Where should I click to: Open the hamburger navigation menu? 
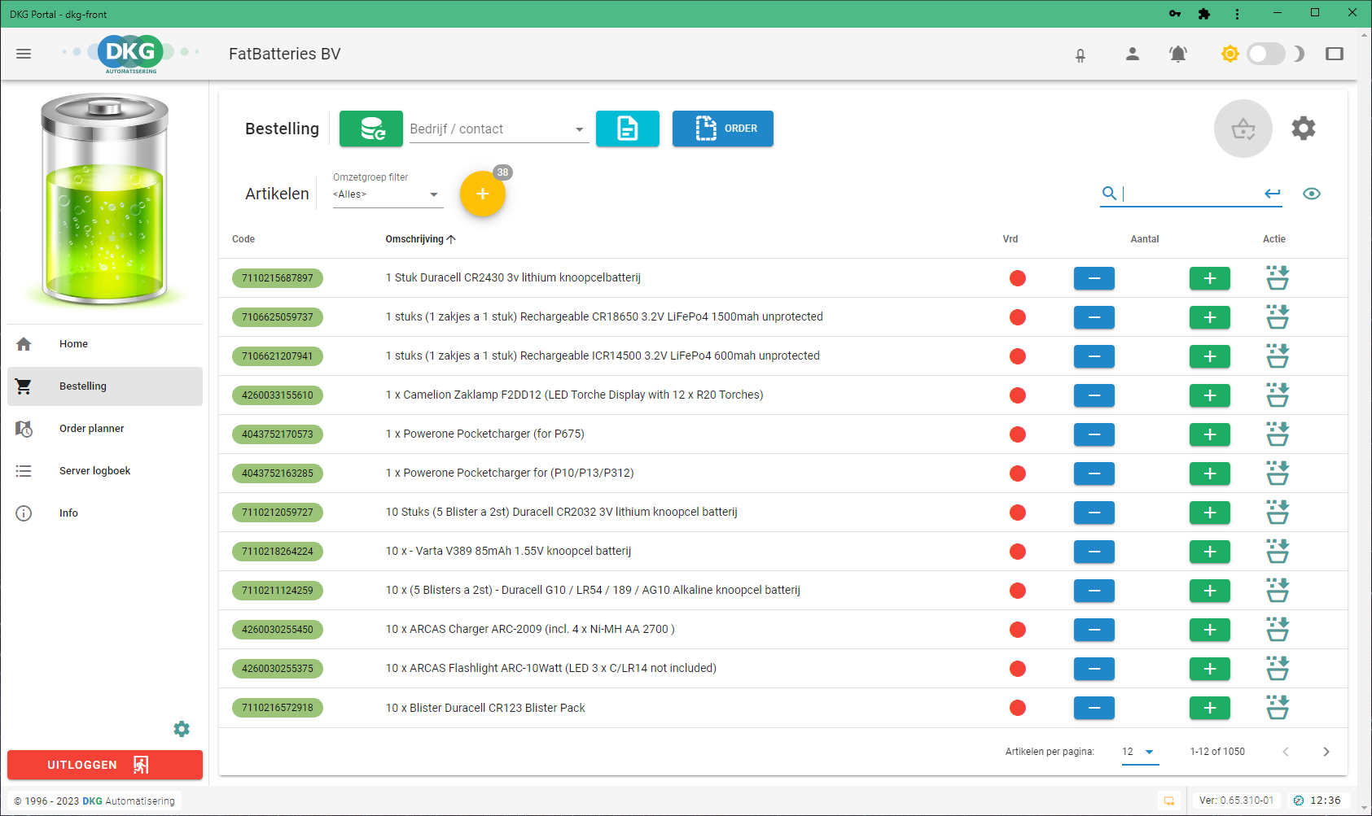(24, 54)
